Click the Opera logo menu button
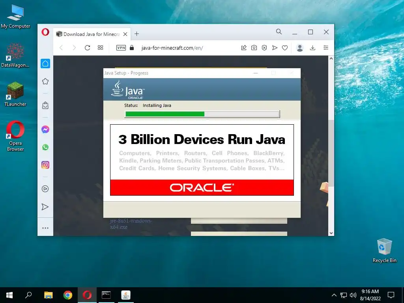Image resolution: width=404 pixels, height=303 pixels. pyautogui.click(x=45, y=32)
